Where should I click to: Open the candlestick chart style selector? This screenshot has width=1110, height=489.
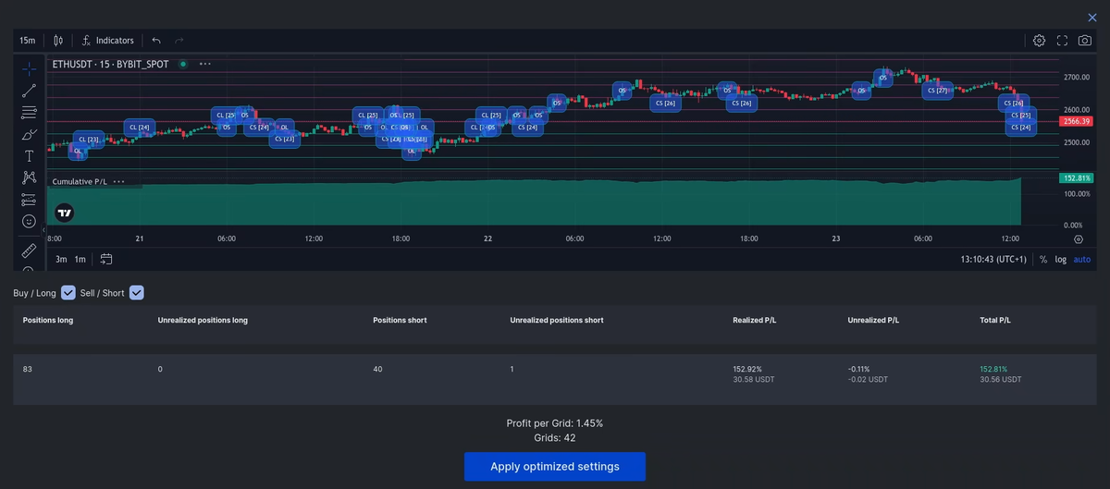(58, 41)
